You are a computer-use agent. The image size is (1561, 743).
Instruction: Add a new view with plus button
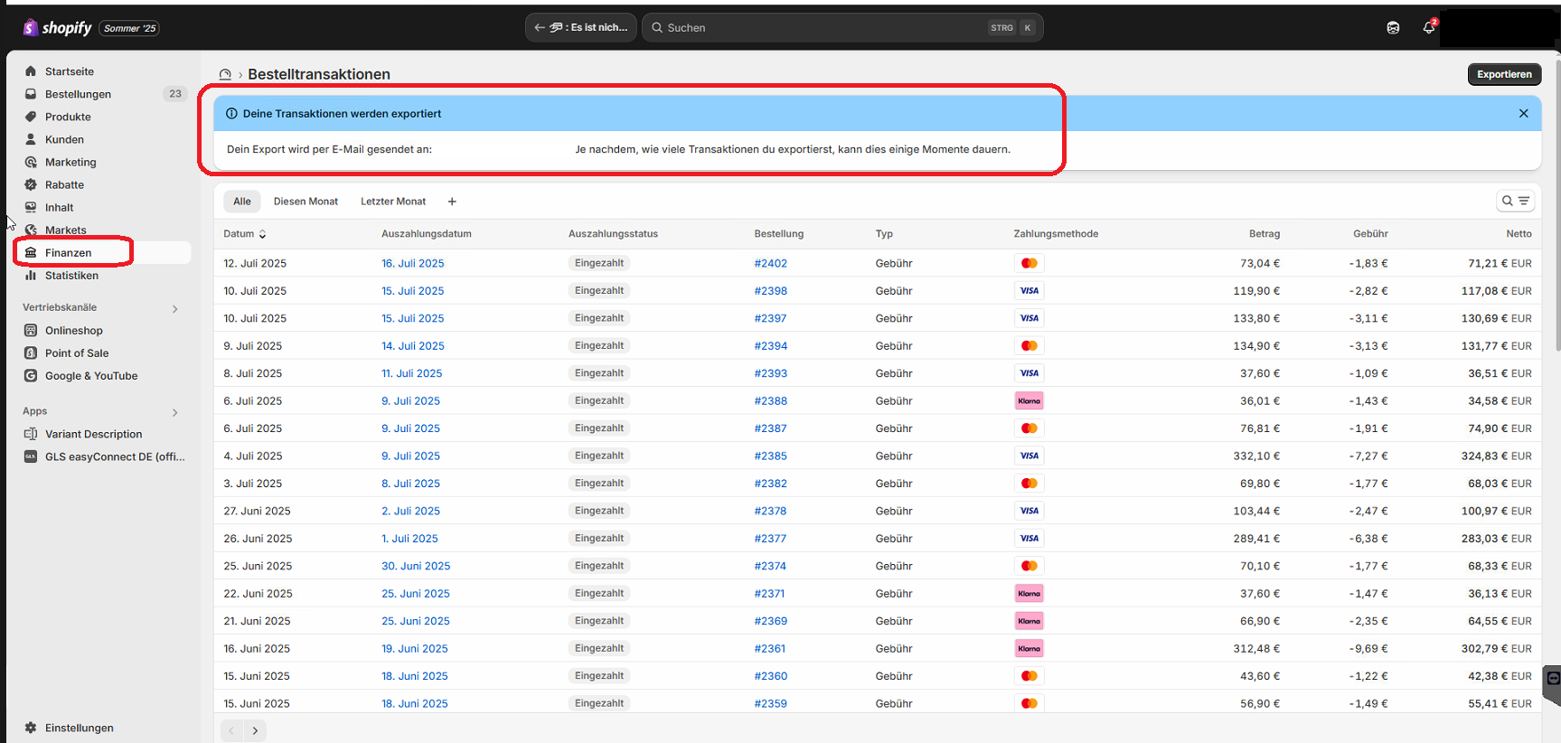click(x=452, y=202)
